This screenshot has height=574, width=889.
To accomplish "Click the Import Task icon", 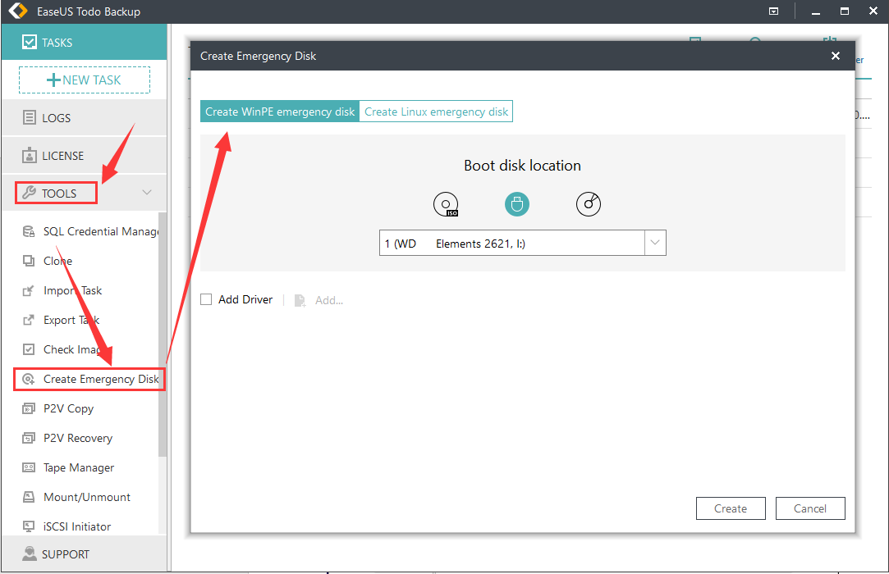I will 29,290.
